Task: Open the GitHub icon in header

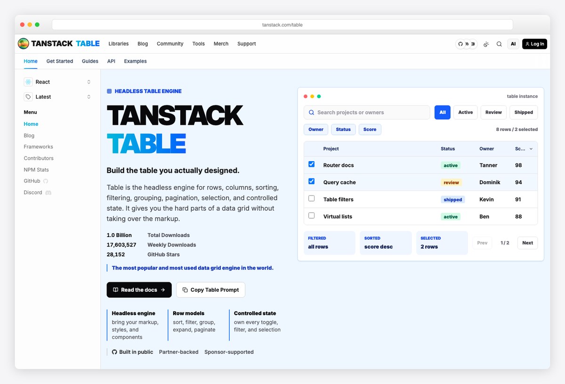Action: [x=460, y=44]
